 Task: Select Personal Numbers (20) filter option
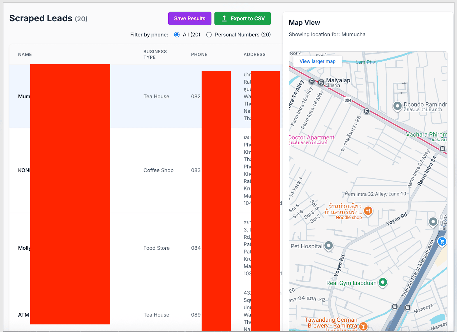[x=209, y=35]
